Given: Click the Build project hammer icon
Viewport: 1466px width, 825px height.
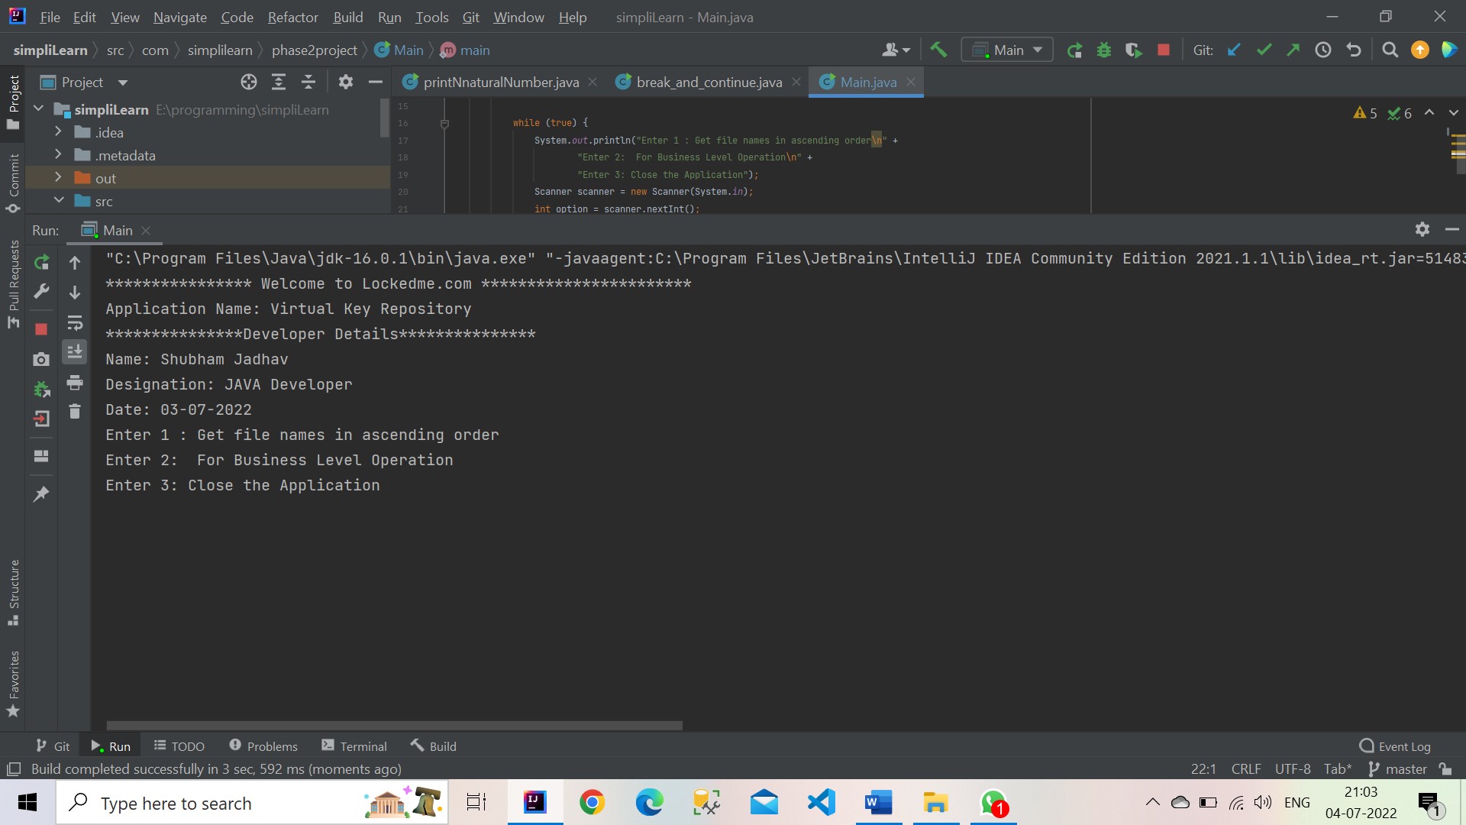Looking at the screenshot, I should point(938,50).
